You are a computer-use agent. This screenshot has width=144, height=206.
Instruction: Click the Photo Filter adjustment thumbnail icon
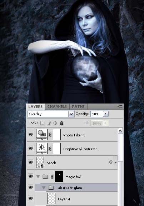tap(42, 135)
